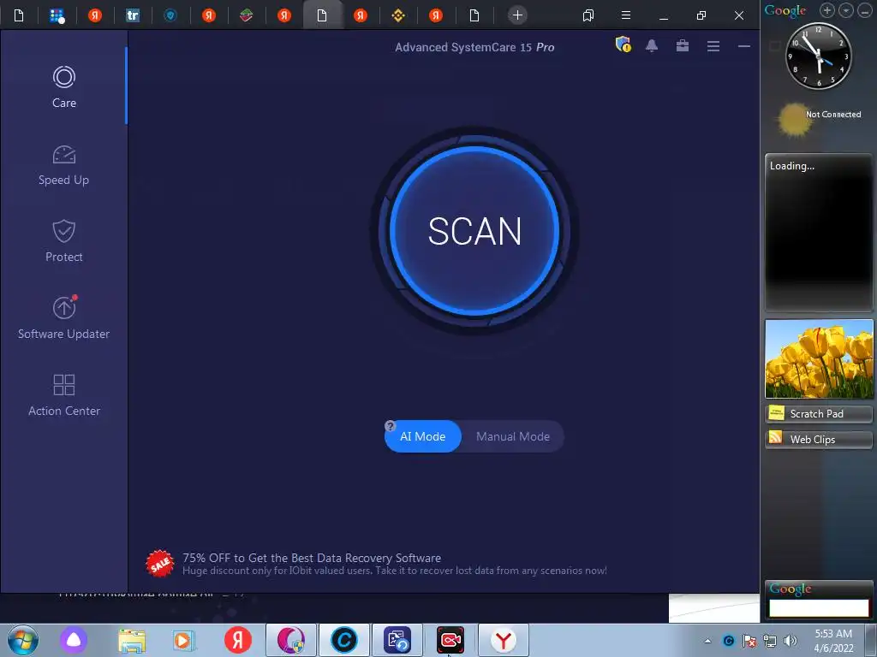
Task: Switch to Manual Mode
Action: point(513,436)
